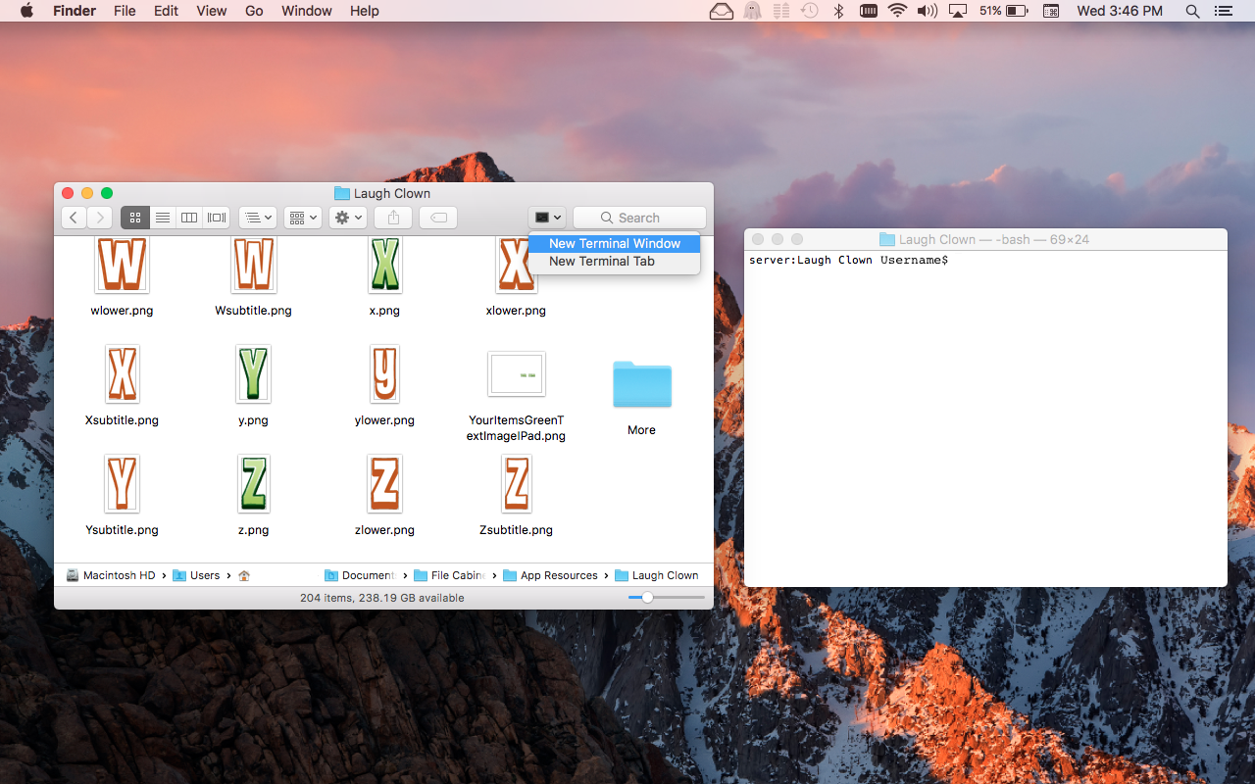Viewport: 1255px width, 784px height.
Task: Click the Terminal prompt text area
Action: pos(985,418)
